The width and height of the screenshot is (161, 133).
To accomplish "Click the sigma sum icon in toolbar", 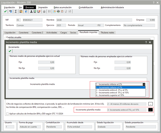I will (16, 12).
